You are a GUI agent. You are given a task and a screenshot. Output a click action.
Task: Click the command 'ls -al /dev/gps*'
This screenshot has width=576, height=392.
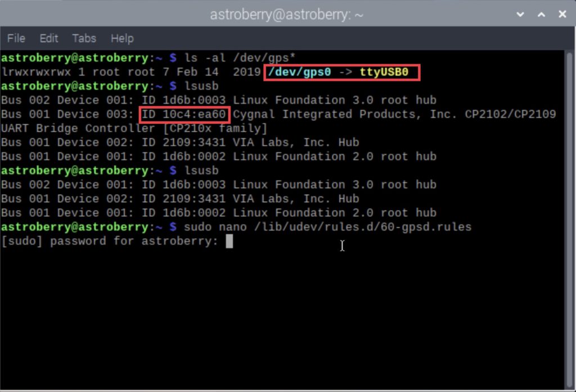coord(240,58)
